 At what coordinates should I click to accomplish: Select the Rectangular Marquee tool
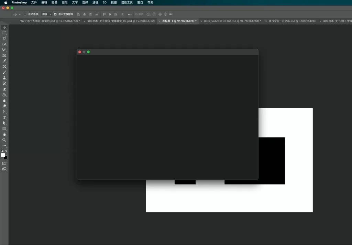pos(4,33)
